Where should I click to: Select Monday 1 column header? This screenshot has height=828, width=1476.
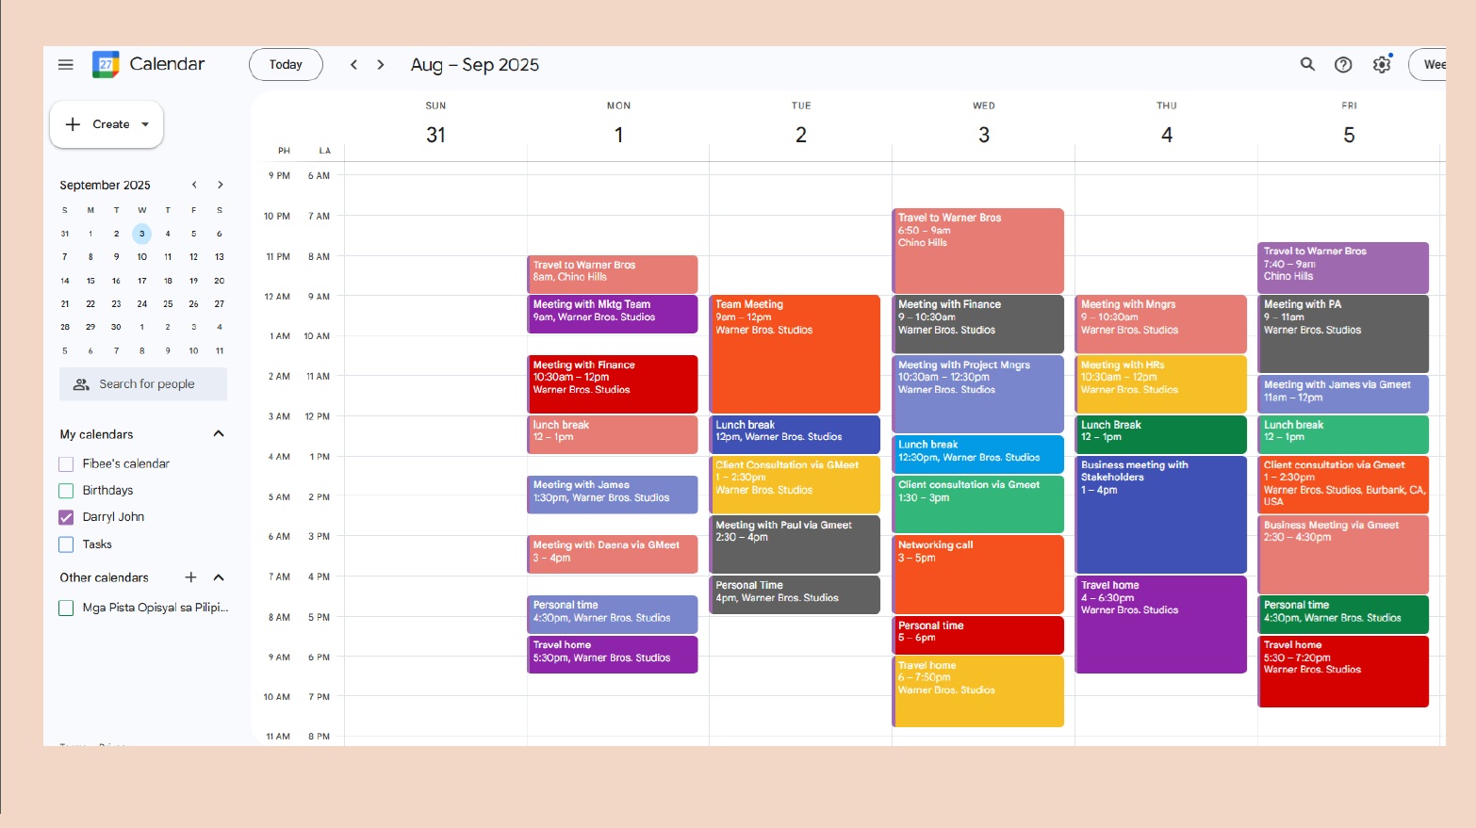(618, 125)
